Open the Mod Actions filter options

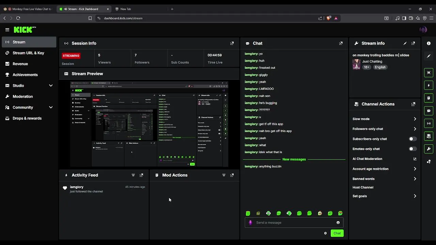224,175
